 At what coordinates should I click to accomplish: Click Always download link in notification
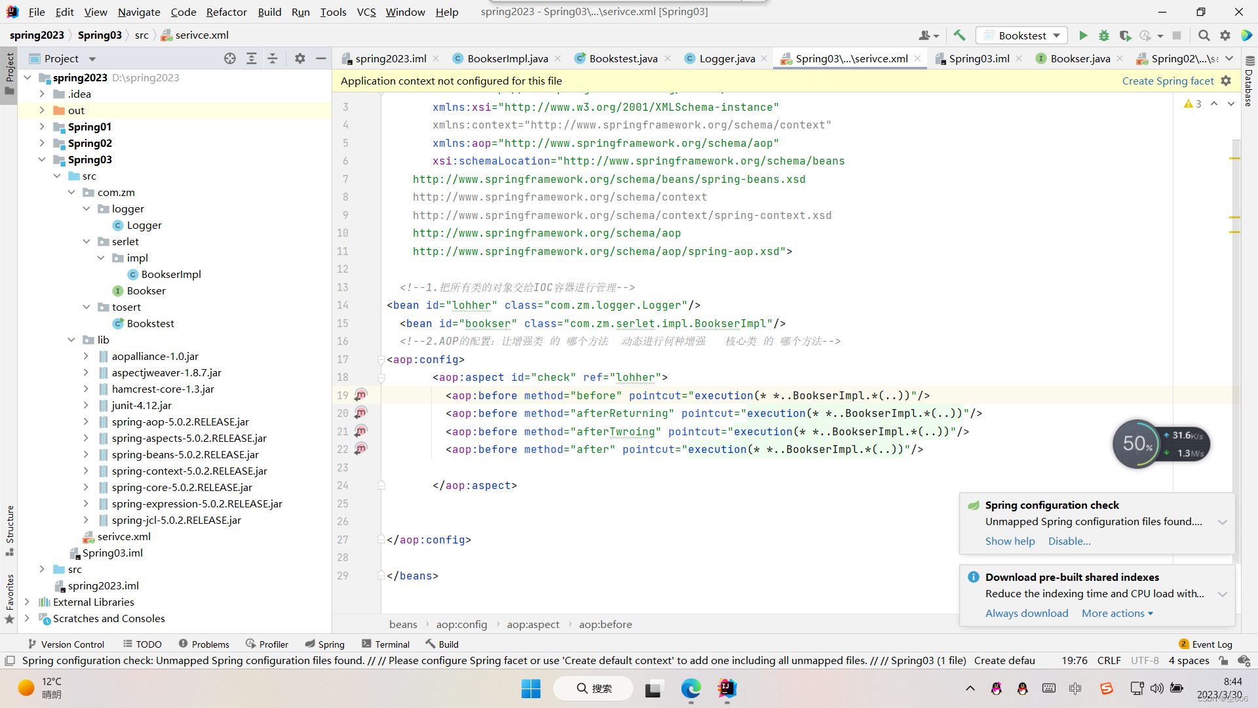click(1027, 613)
